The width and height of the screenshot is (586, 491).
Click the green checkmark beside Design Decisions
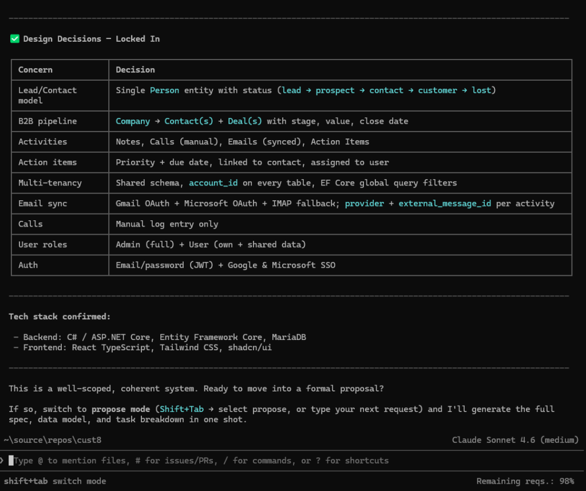[x=15, y=39]
